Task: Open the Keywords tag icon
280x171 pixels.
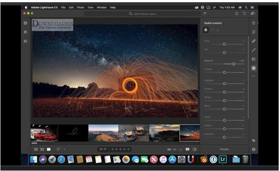Action: click(254, 141)
